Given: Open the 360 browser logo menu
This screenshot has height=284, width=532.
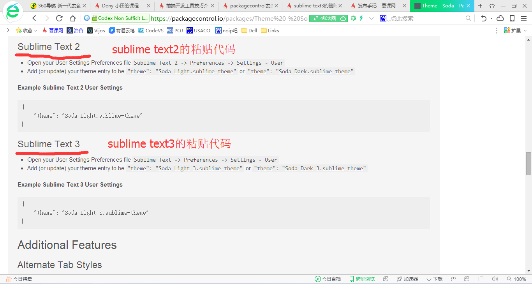Looking at the screenshot, I should click(13, 12).
